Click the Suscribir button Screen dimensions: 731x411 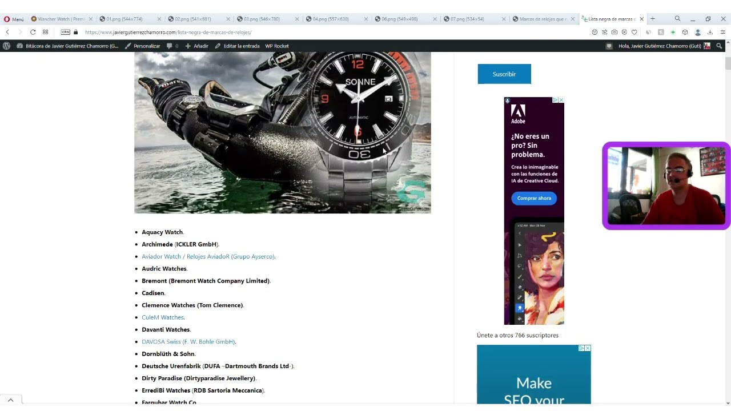click(504, 74)
